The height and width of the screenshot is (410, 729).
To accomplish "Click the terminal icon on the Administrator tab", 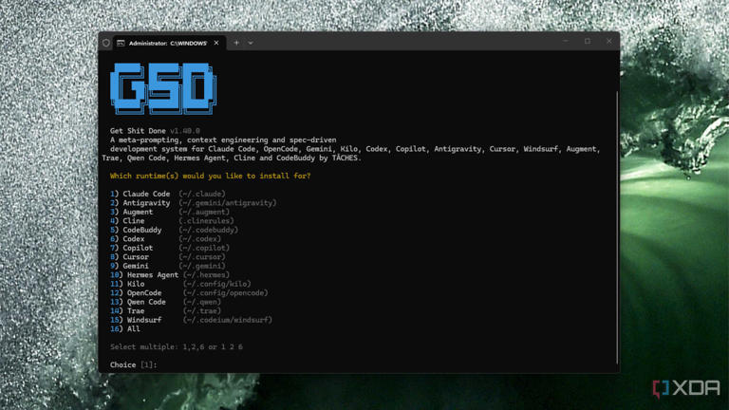I will coord(121,44).
